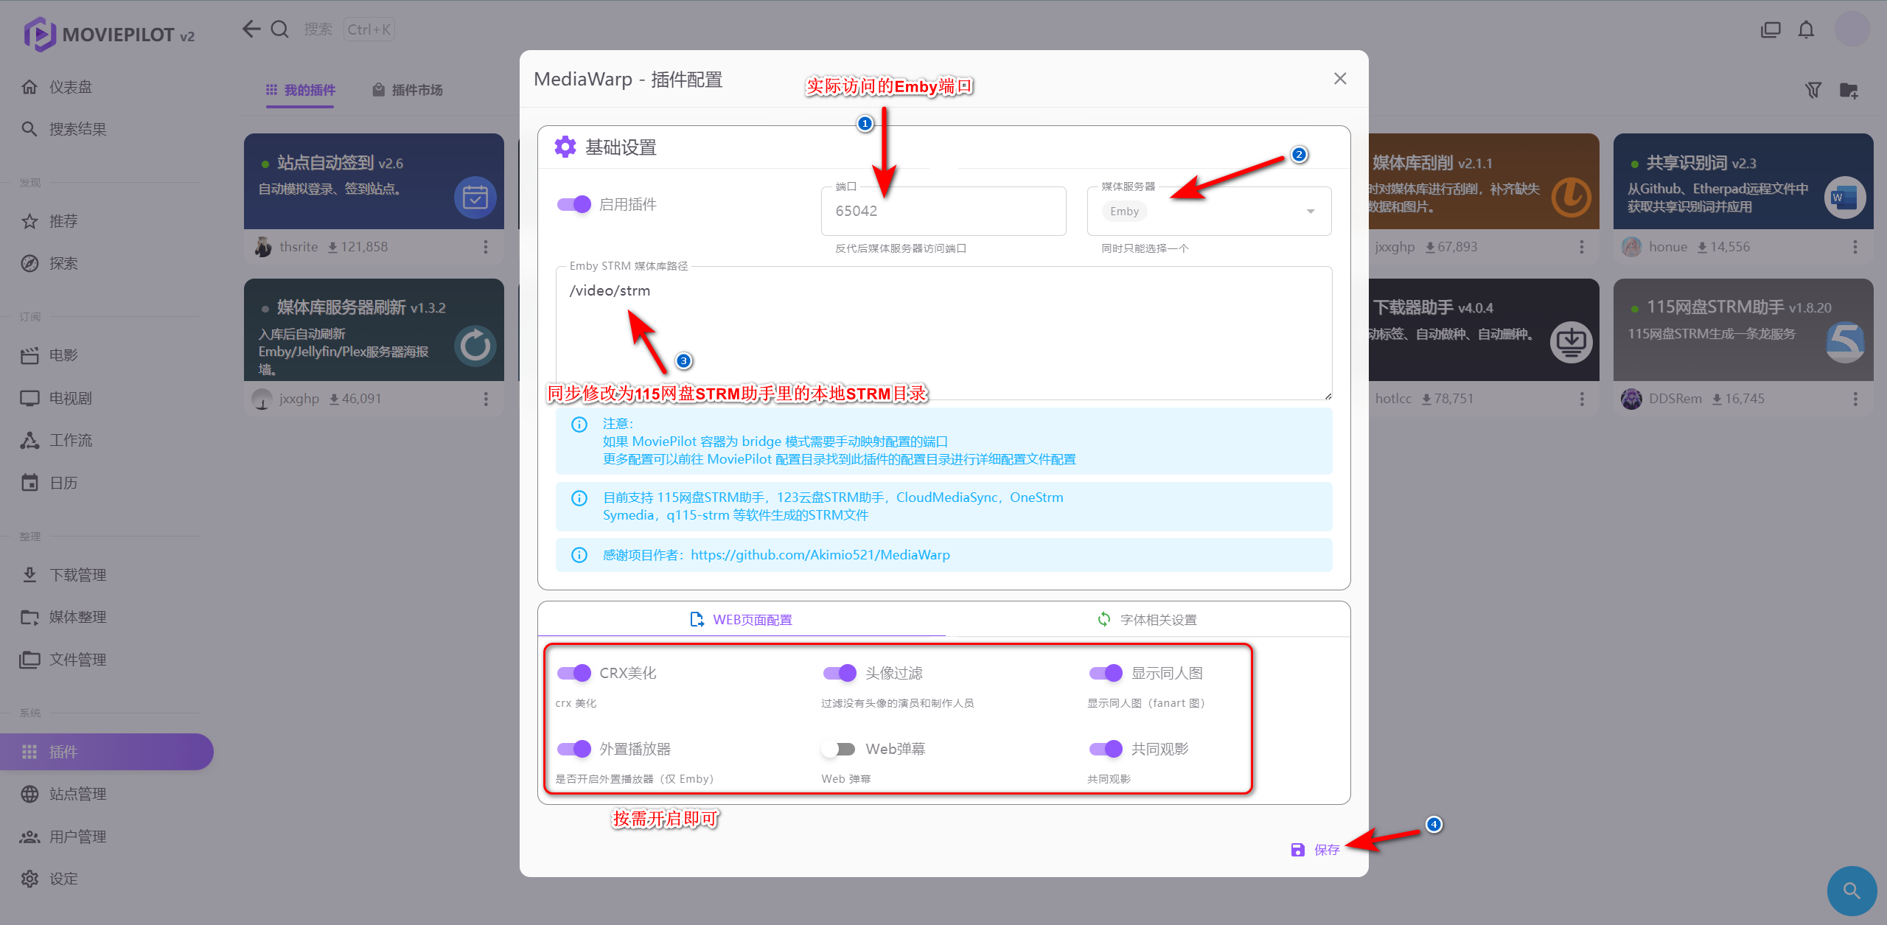Screen dimensions: 1887x925
Task: Click the 基础设置 gear icon
Action: click(565, 147)
